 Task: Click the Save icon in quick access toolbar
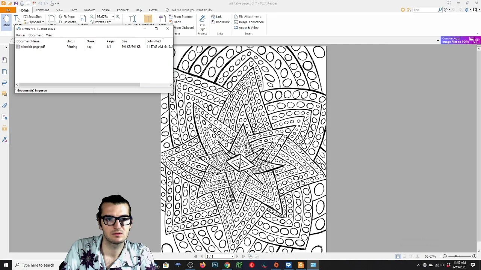coord(16,3)
